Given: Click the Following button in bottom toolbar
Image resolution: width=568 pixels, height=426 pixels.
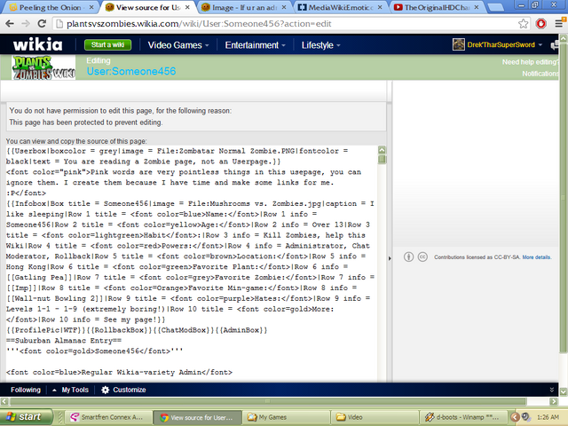Looking at the screenshot, I should [x=26, y=390].
